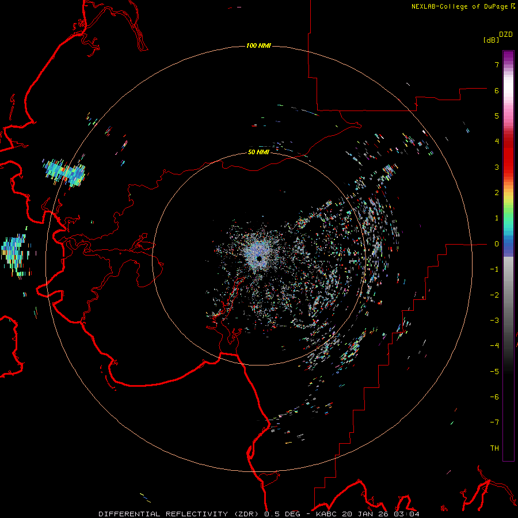The height and width of the screenshot is (518, 518).
Task: Click the "-7" value on the dB scale
Action: tap(494, 422)
